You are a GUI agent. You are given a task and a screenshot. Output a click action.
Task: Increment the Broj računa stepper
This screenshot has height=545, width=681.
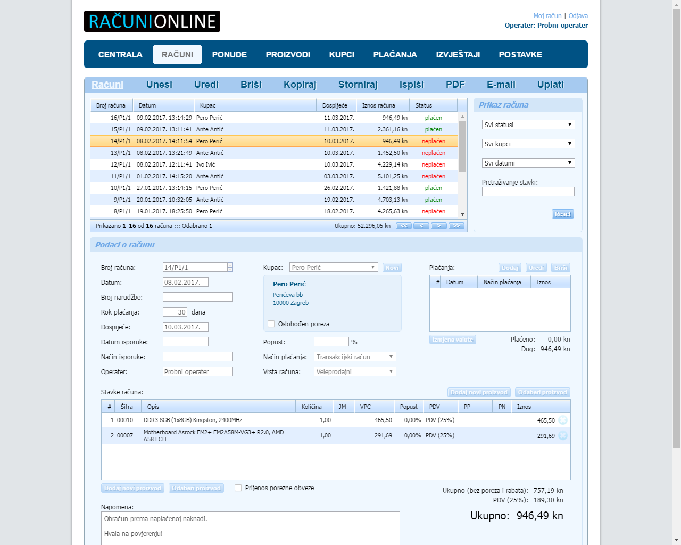[230, 265]
